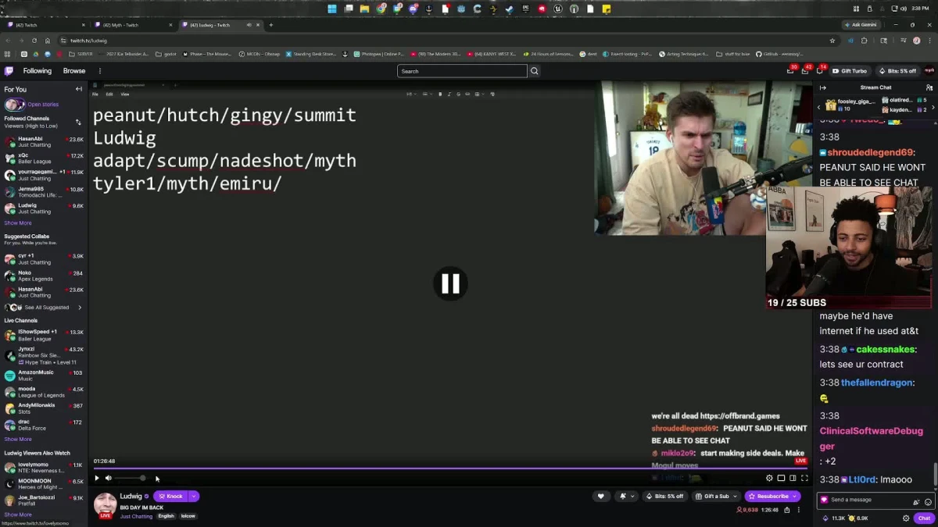The width and height of the screenshot is (938, 527).
Task: Toggle notifications bell for Ludwig
Action: coord(623,496)
